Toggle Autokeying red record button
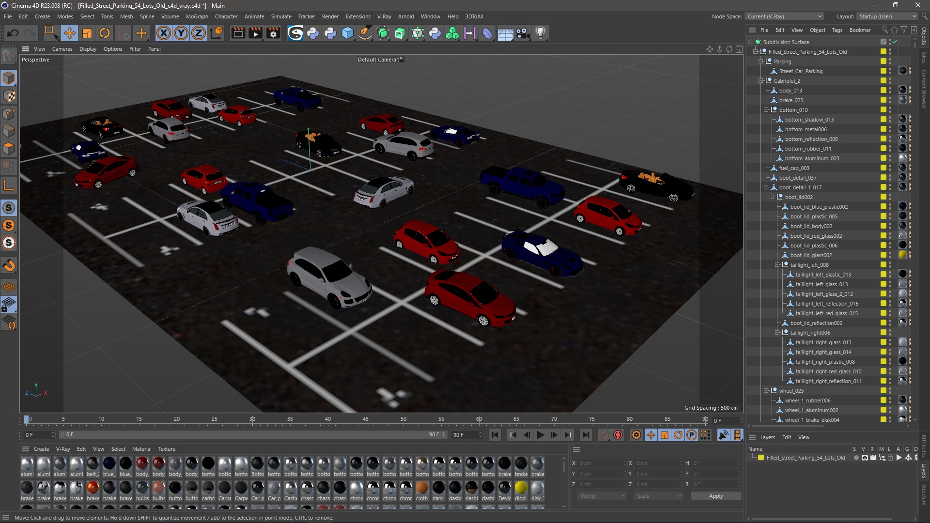 coord(618,435)
